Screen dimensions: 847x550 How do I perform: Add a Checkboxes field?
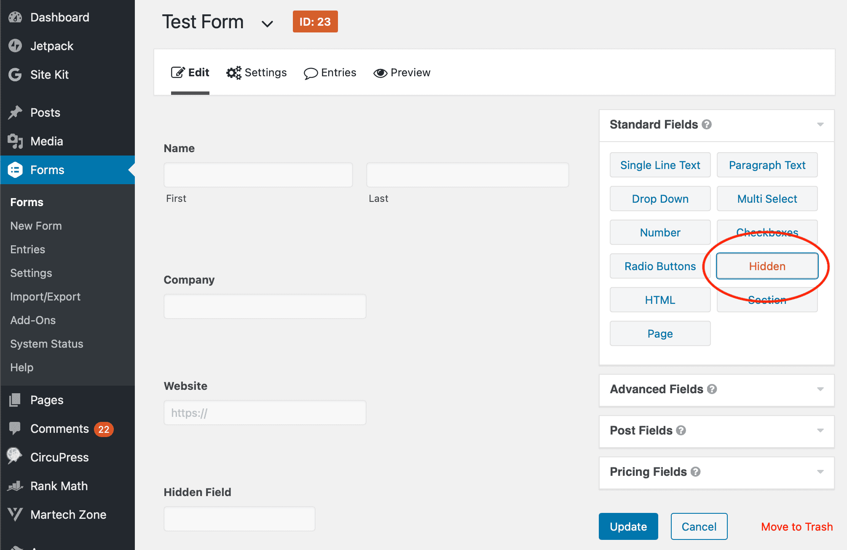point(767,232)
